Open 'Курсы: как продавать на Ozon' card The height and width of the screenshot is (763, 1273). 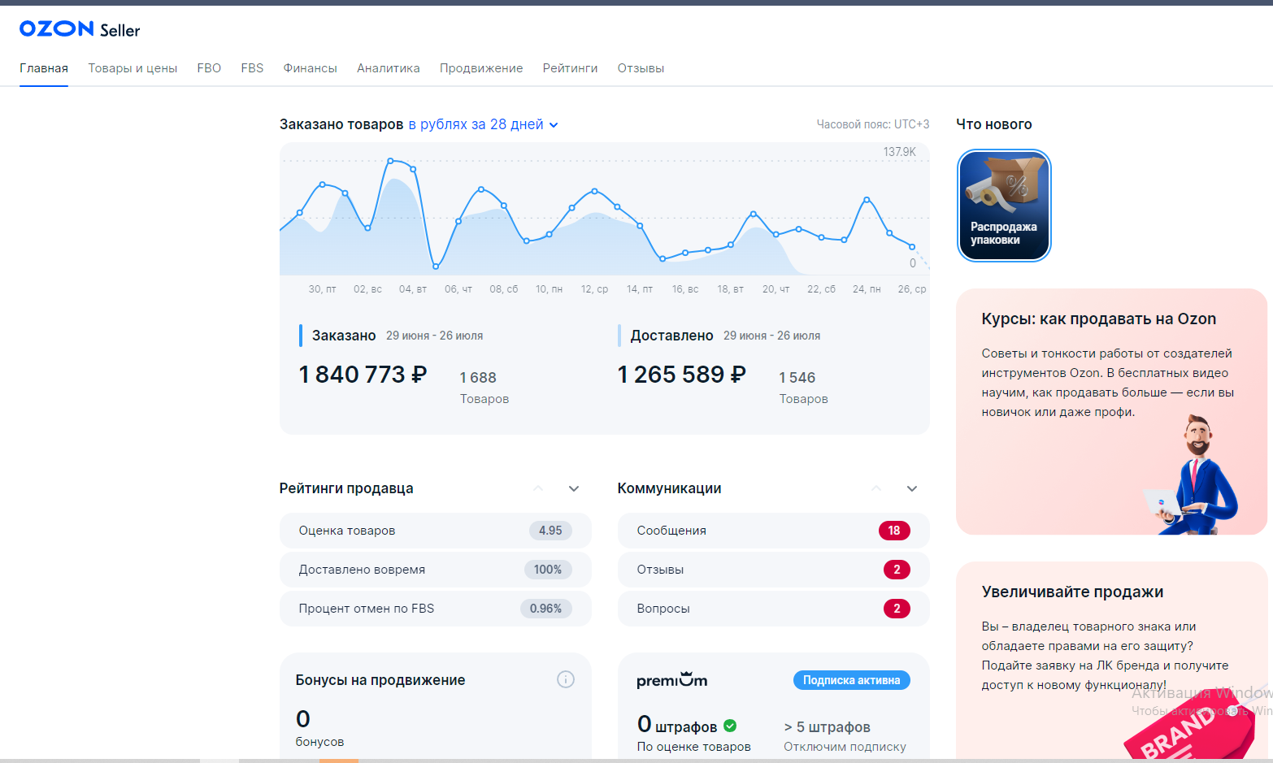(1111, 411)
